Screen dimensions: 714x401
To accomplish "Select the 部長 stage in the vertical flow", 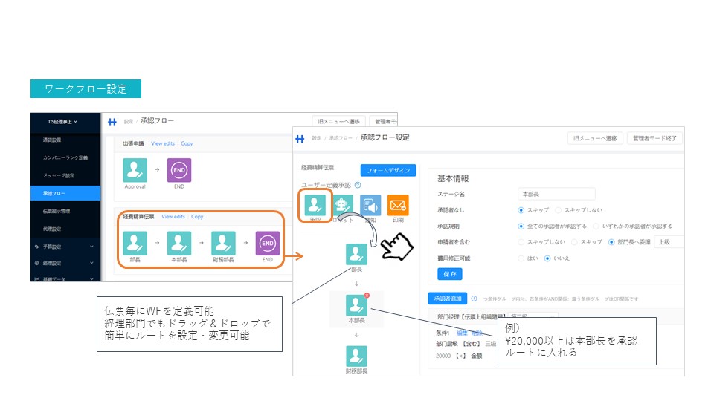I will pos(356,255).
